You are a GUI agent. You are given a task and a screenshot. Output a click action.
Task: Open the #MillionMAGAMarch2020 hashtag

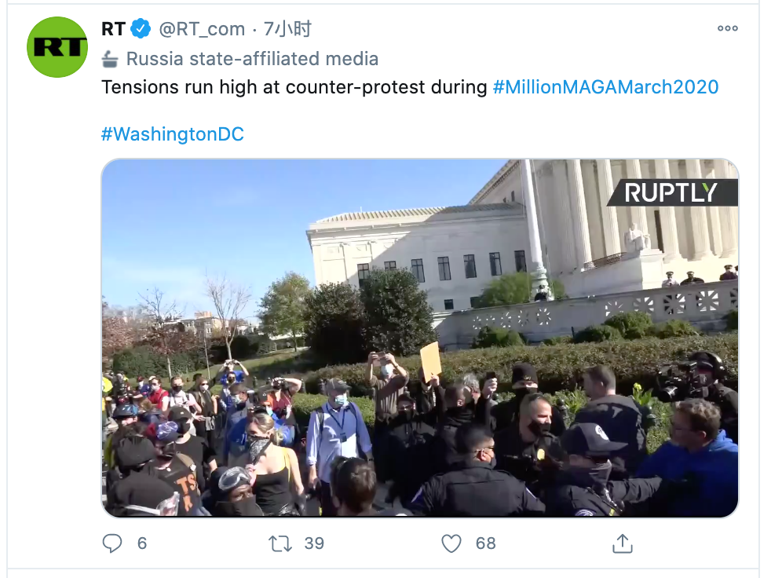click(x=605, y=87)
